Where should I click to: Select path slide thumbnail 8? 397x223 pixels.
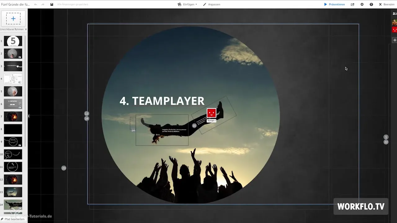pos(13,129)
